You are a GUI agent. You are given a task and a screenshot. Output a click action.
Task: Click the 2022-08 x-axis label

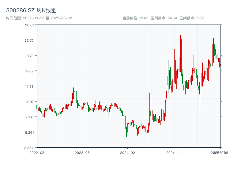(x=37, y=152)
